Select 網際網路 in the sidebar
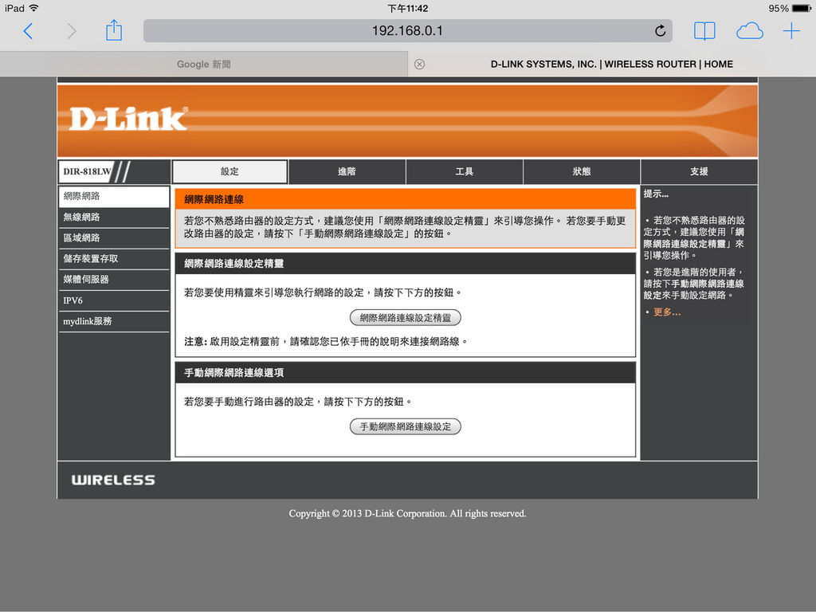The height and width of the screenshot is (612, 816). (114, 197)
